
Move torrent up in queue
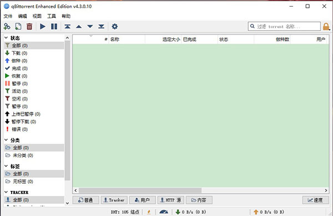point(79,27)
